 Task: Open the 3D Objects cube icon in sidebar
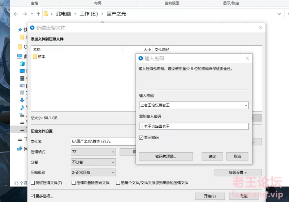[22, 63]
